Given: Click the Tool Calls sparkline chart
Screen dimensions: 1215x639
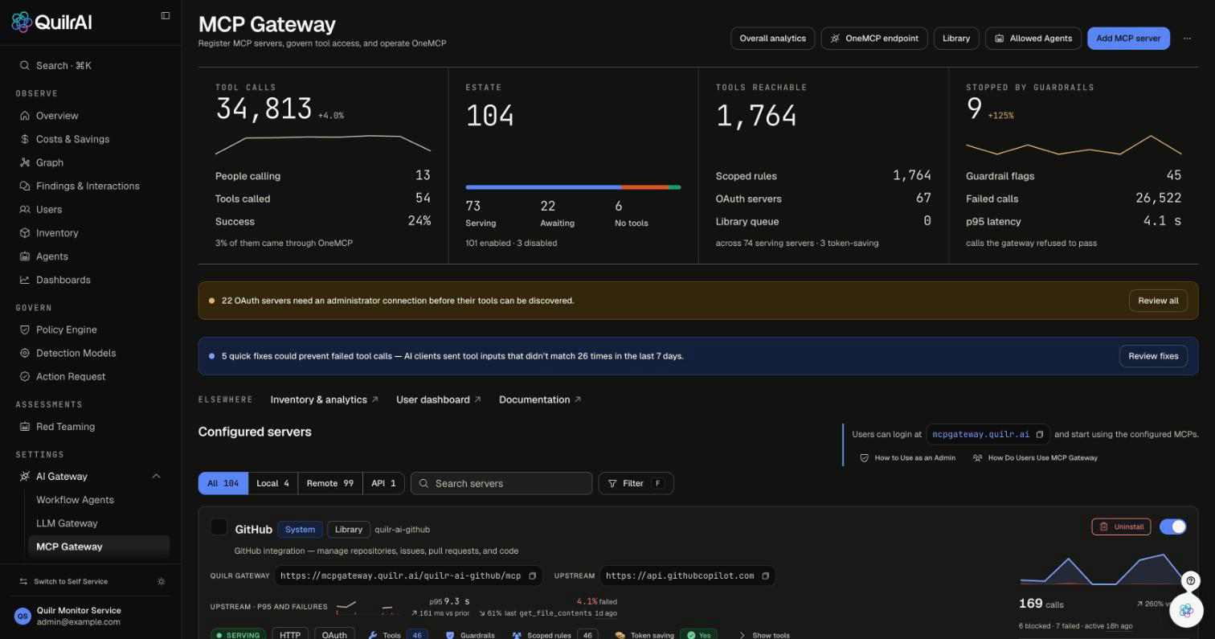Looking at the screenshot, I should tap(323, 145).
